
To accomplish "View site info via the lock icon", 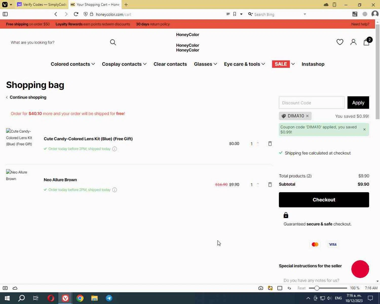I will pyautogui.click(x=91, y=14).
